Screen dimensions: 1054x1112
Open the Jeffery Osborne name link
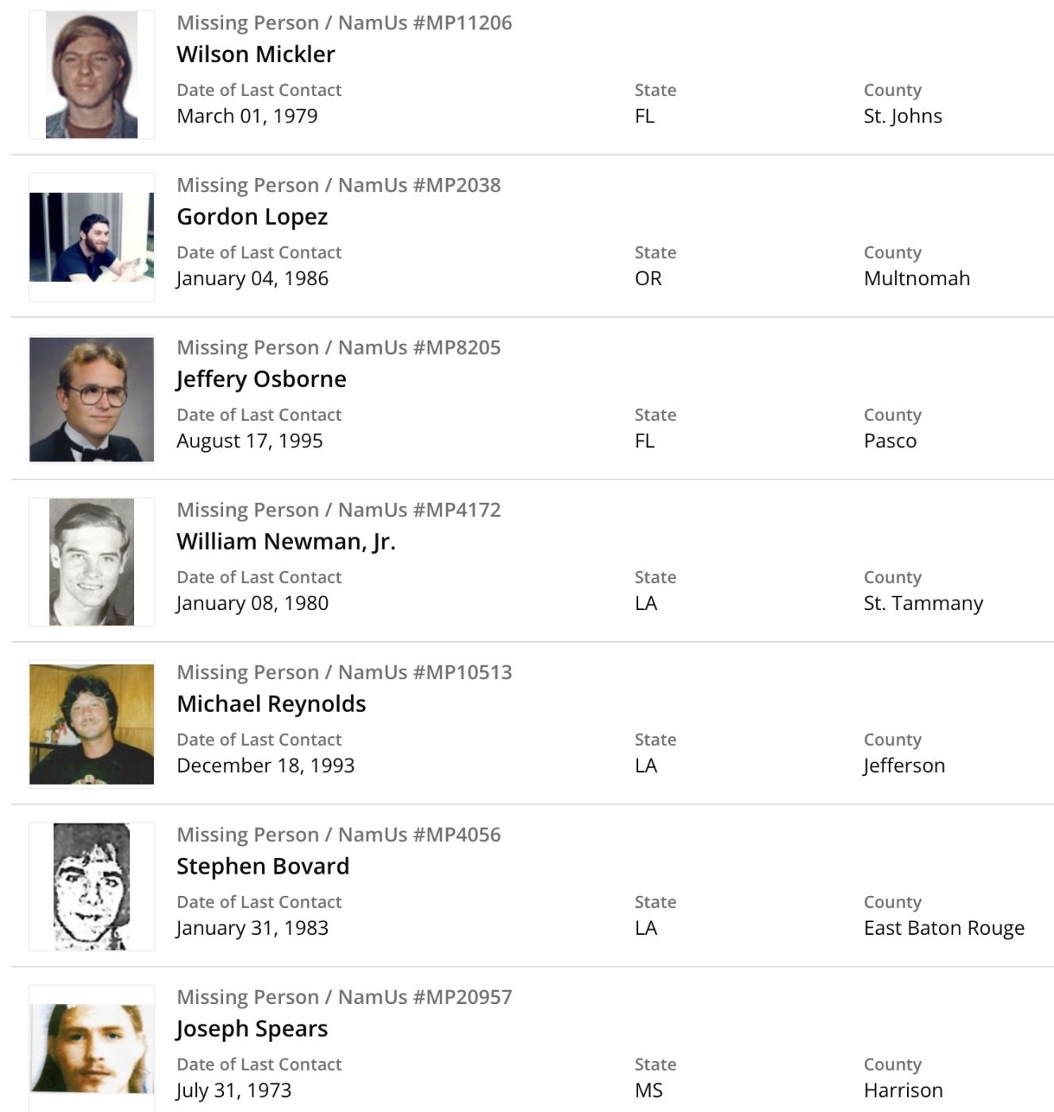[x=261, y=379]
